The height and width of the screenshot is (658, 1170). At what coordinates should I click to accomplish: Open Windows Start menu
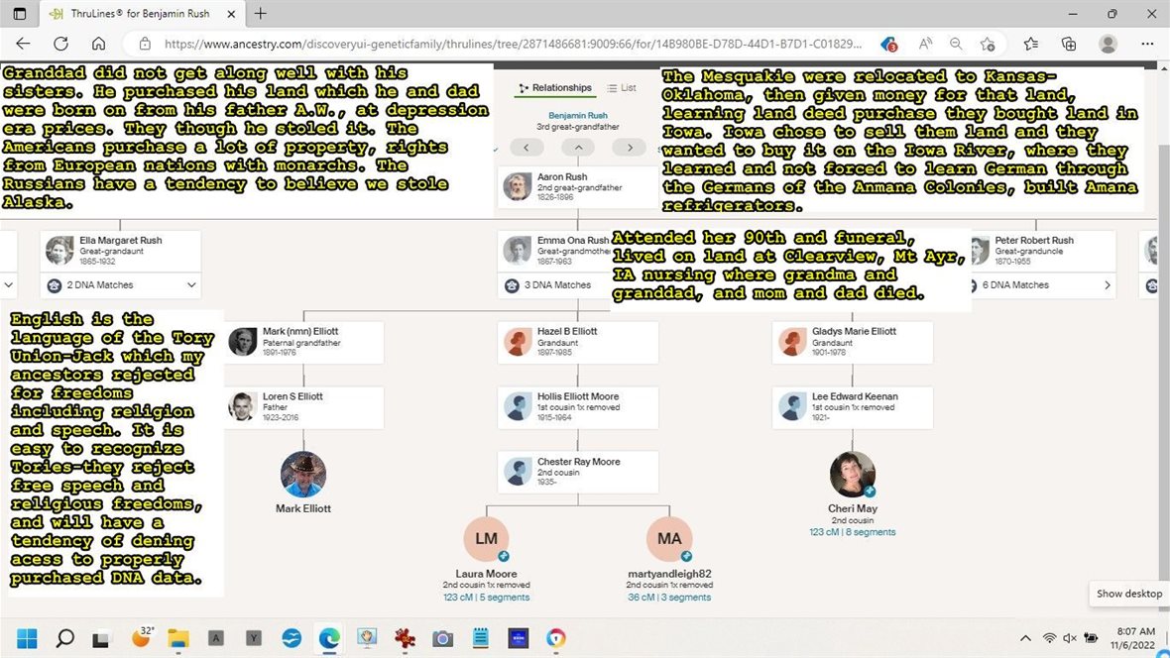[27, 638]
